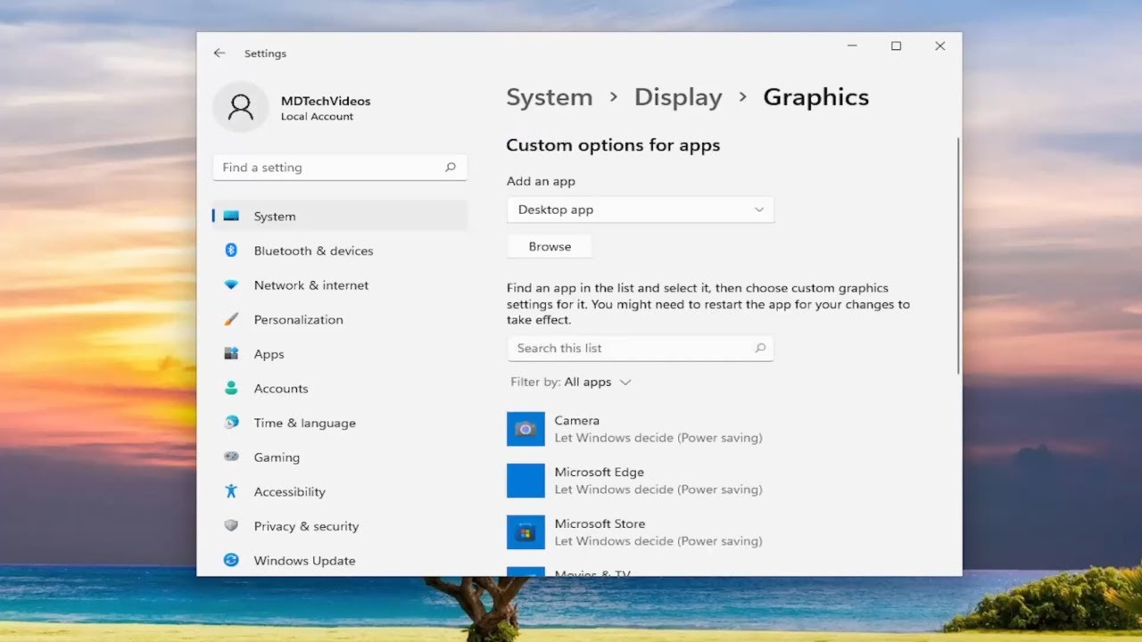Open Network & internet settings
Viewport: 1142px width, 642px height.
tap(340, 285)
